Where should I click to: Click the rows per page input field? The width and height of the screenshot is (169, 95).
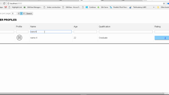(14, 13)
